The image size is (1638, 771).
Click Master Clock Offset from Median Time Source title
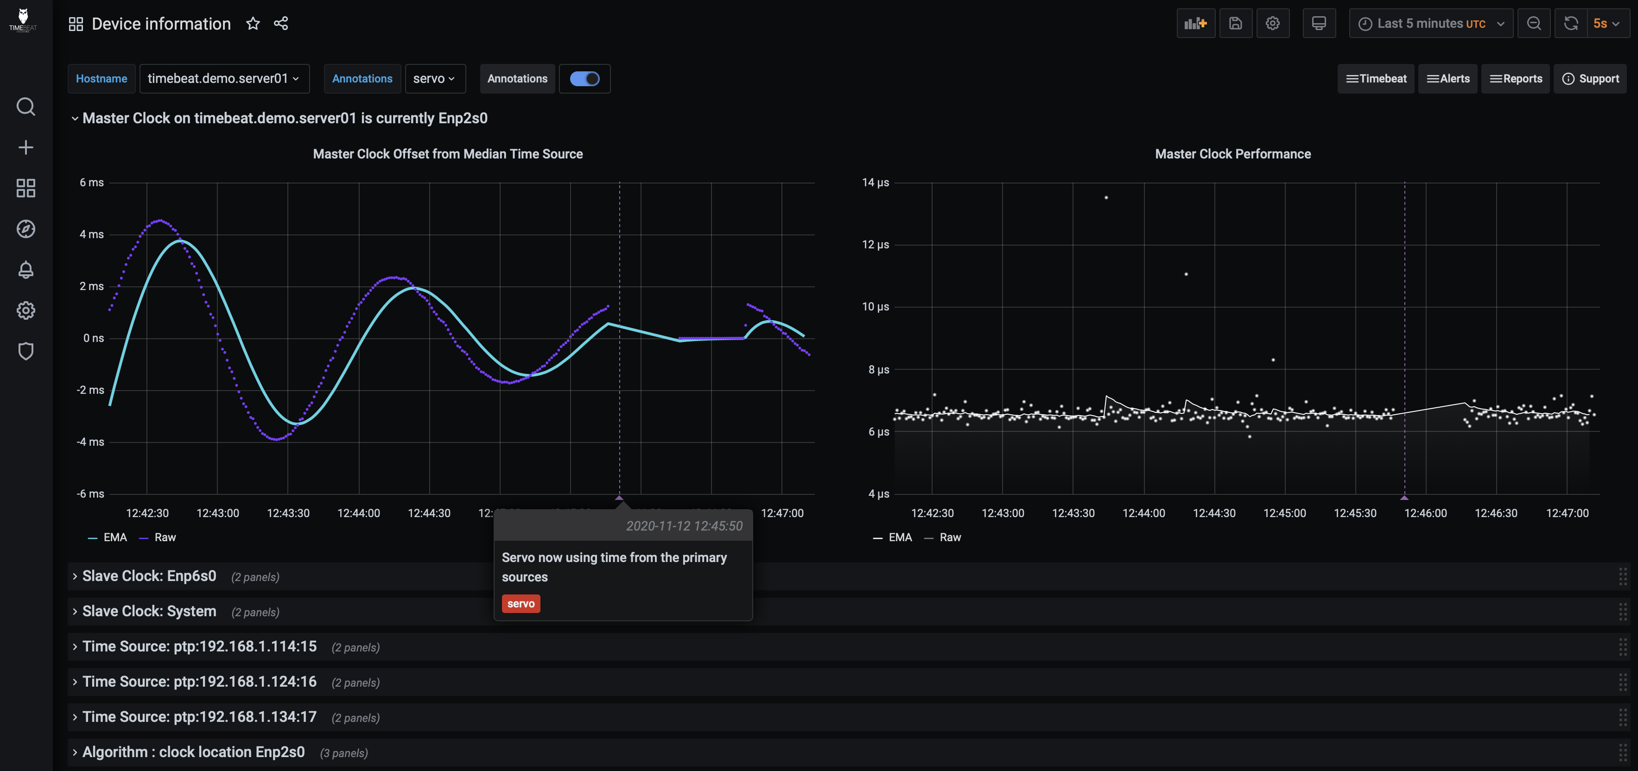(x=448, y=154)
